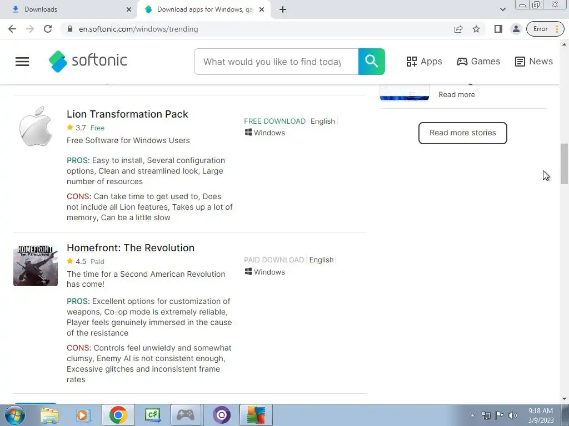Viewport: 569px width, 426px height.
Task: Open the Softonic hamburger menu
Action: pyautogui.click(x=22, y=62)
